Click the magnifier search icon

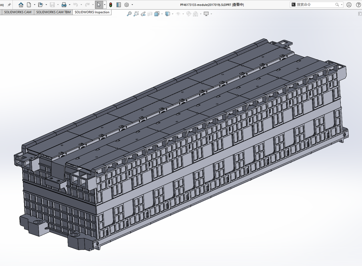337,5
